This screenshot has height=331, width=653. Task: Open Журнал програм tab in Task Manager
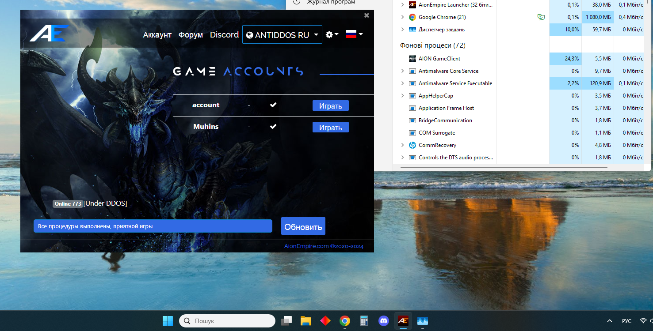point(331,2)
